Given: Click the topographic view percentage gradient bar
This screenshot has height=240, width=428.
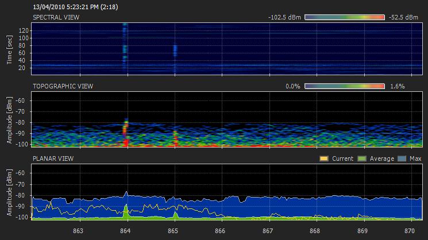Looking at the screenshot, I should pos(345,87).
